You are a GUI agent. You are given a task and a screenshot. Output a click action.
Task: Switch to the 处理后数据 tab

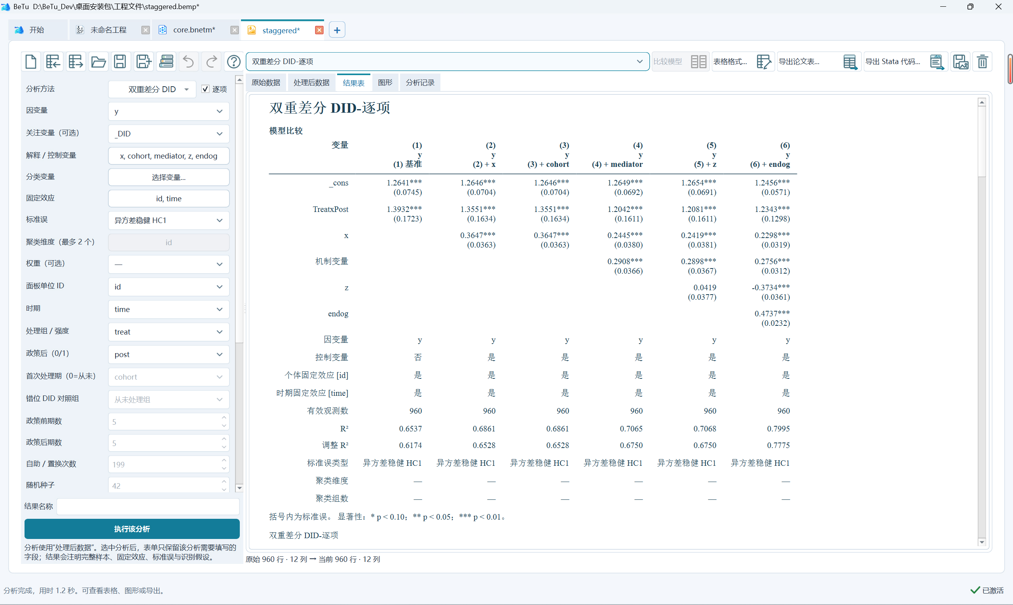(x=311, y=83)
